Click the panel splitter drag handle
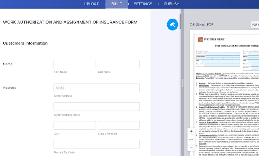This screenshot has height=156, width=259. pos(182,83)
